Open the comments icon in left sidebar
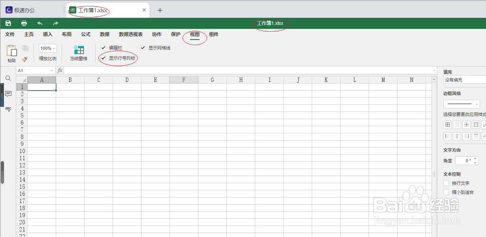This screenshot has height=237, width=486. pos(8,94)
